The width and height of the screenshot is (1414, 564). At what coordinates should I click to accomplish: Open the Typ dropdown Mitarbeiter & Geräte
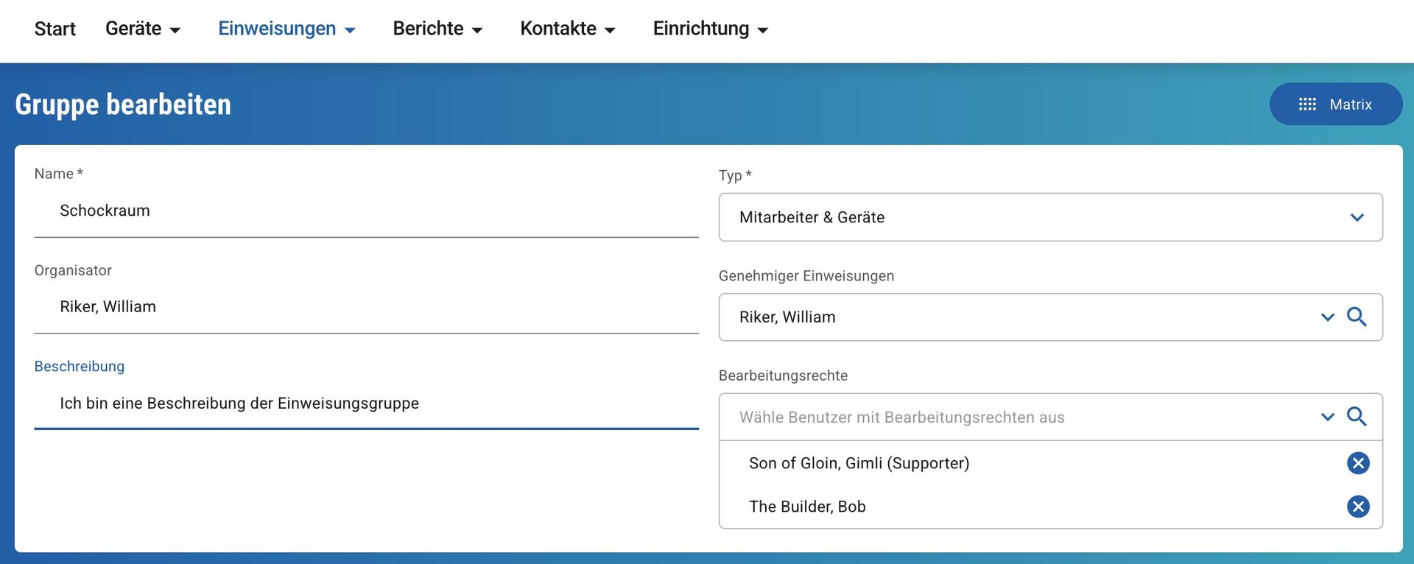[x=1050, y=217]
